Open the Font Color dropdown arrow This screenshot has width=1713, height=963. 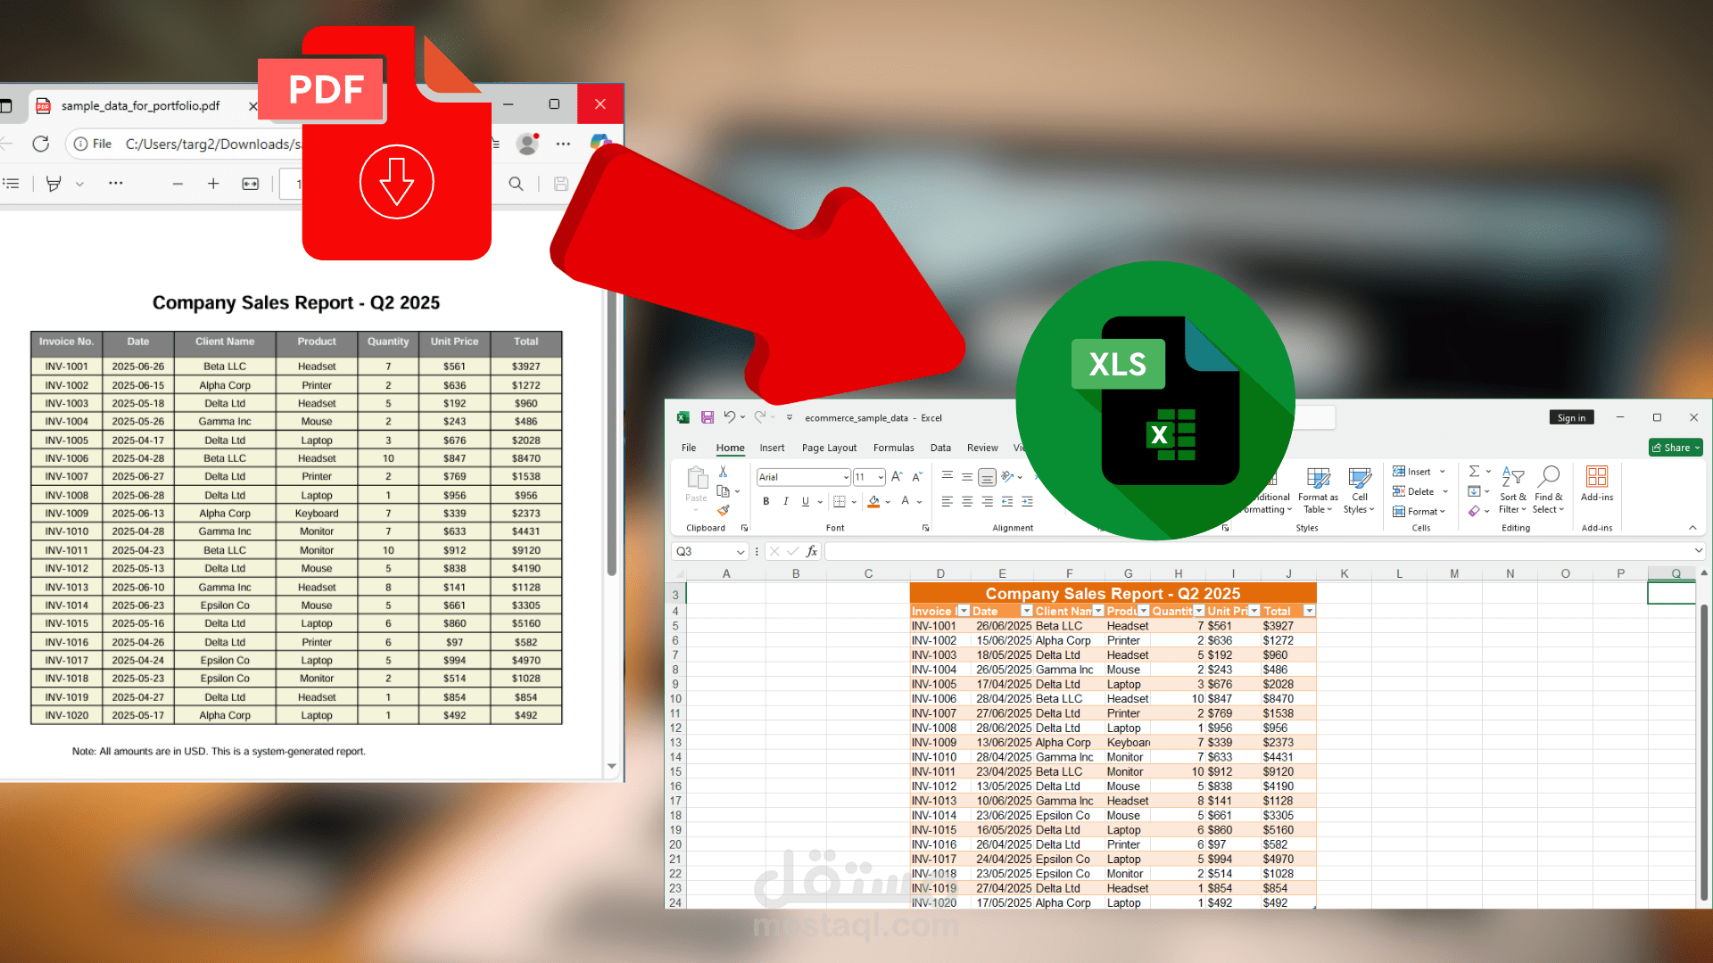point(919,502)
